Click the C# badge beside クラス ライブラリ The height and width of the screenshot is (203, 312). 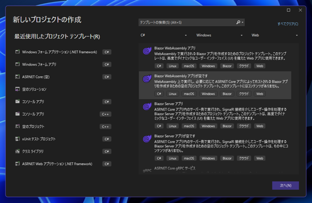(107, 151)
